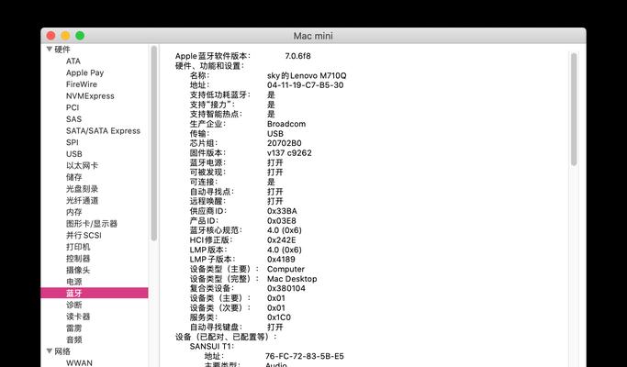The height and width of the screenshot is (367, 627).
Task: Open the 储存 sidebar entry
Action: click(74, 177)
